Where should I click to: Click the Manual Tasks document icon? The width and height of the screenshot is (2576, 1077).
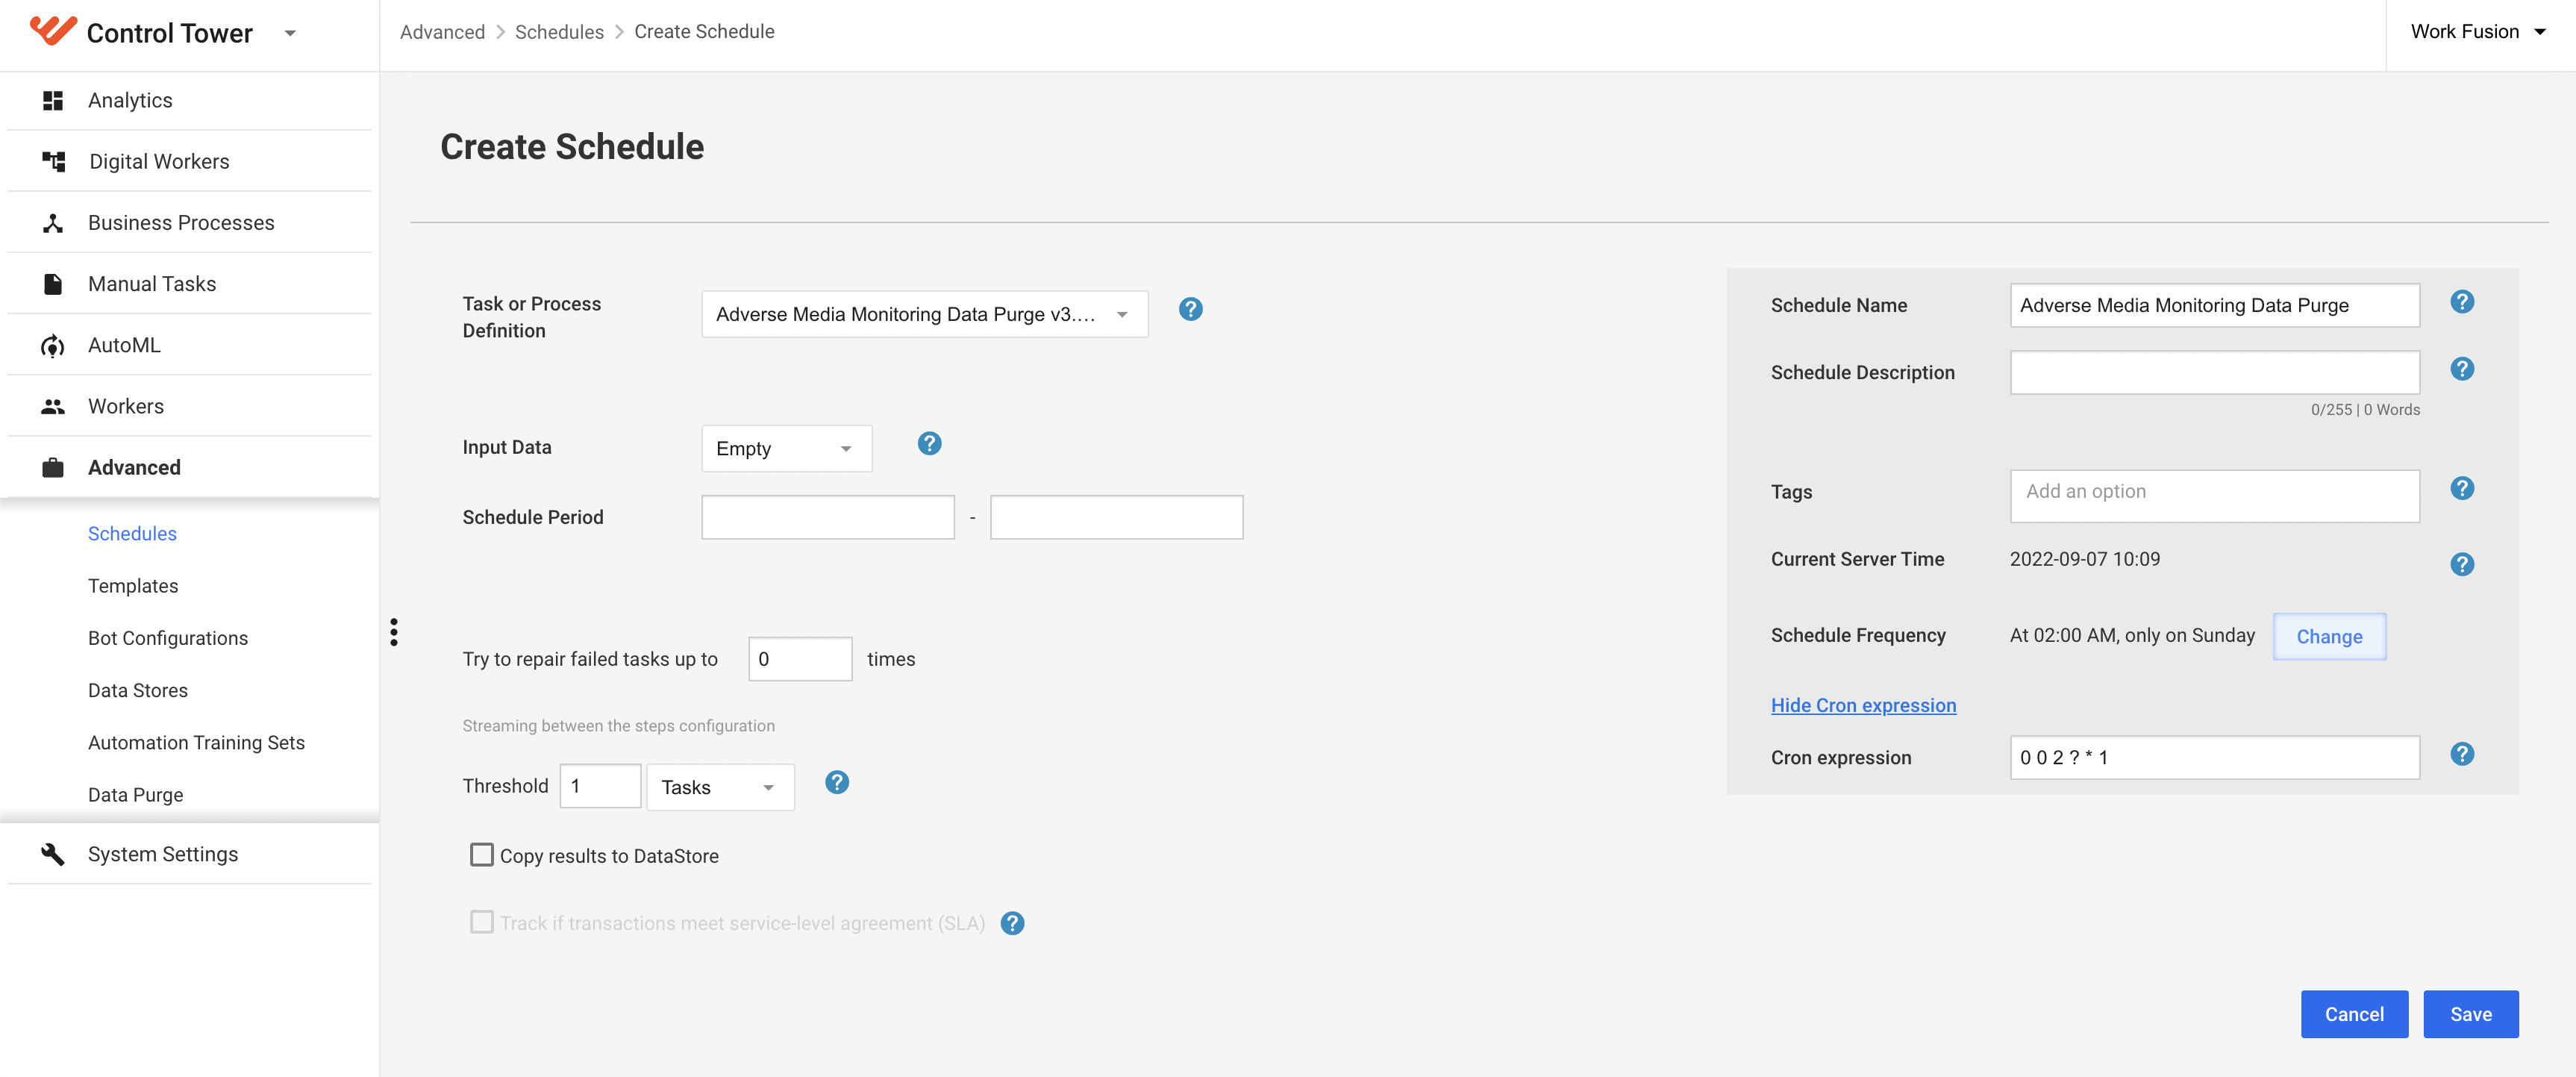click(53, 284)
